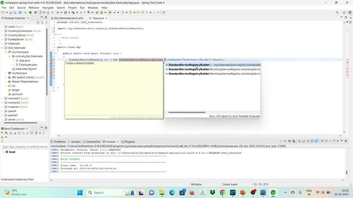Open Employee.java in Package Explorer
This screenshot has height=198, width=353.
click(28, 65)
